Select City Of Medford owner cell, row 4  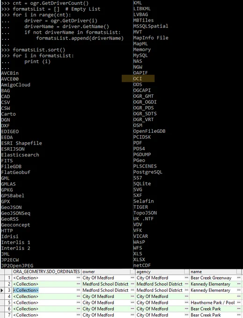pos(98,296)
